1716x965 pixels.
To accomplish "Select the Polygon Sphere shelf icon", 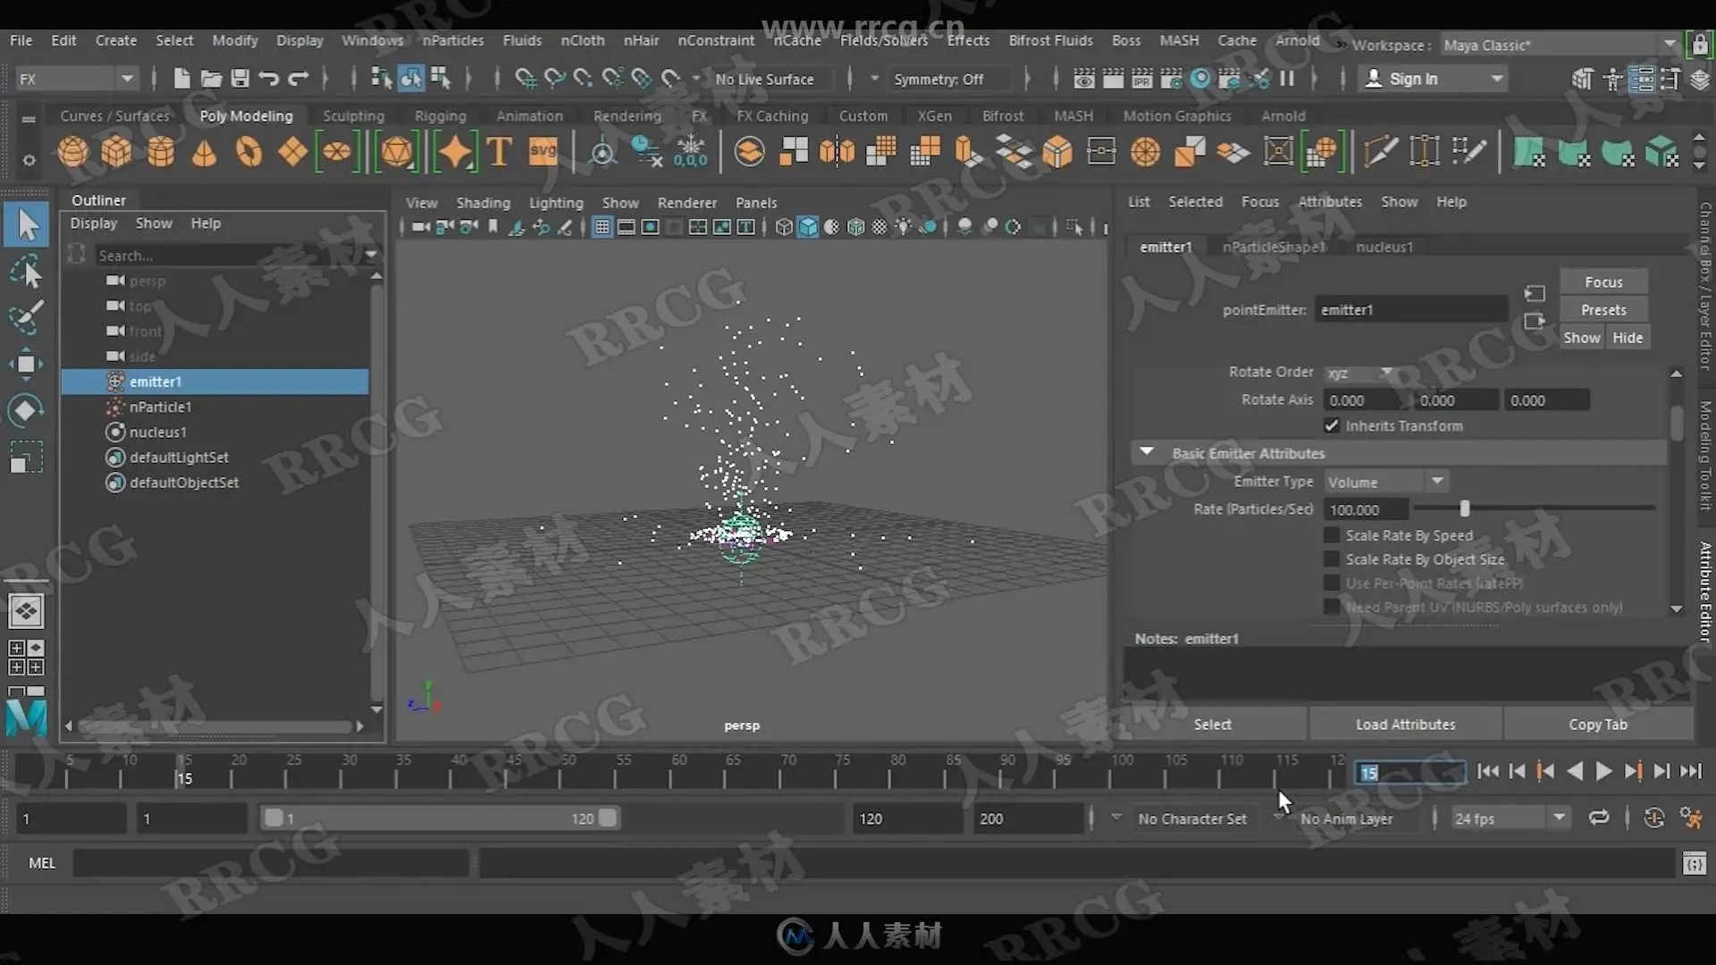I will [73, 152].
